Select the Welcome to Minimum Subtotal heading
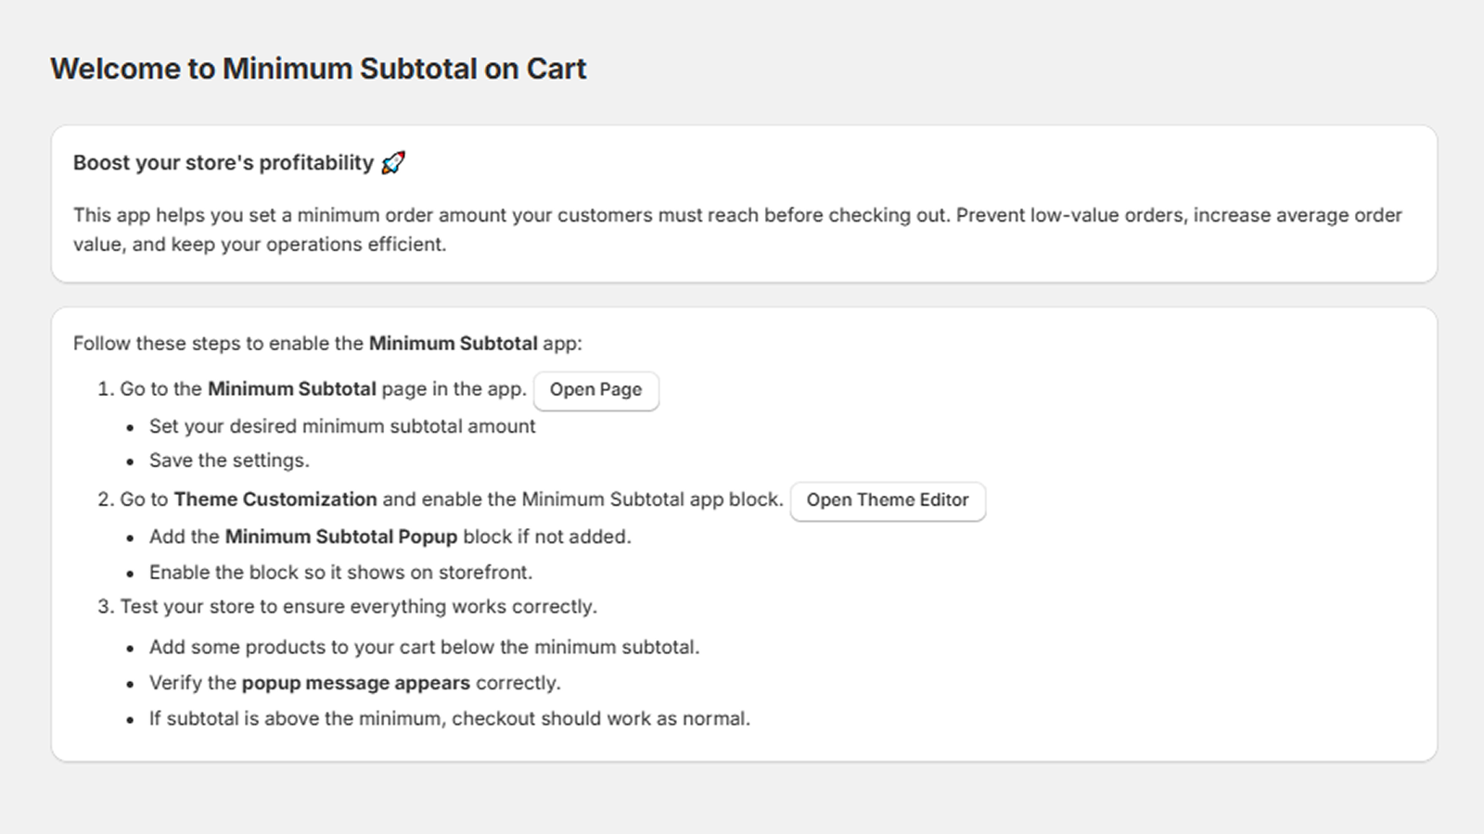This screenshot has width=1484, height=834. click(x=318, y=69)
